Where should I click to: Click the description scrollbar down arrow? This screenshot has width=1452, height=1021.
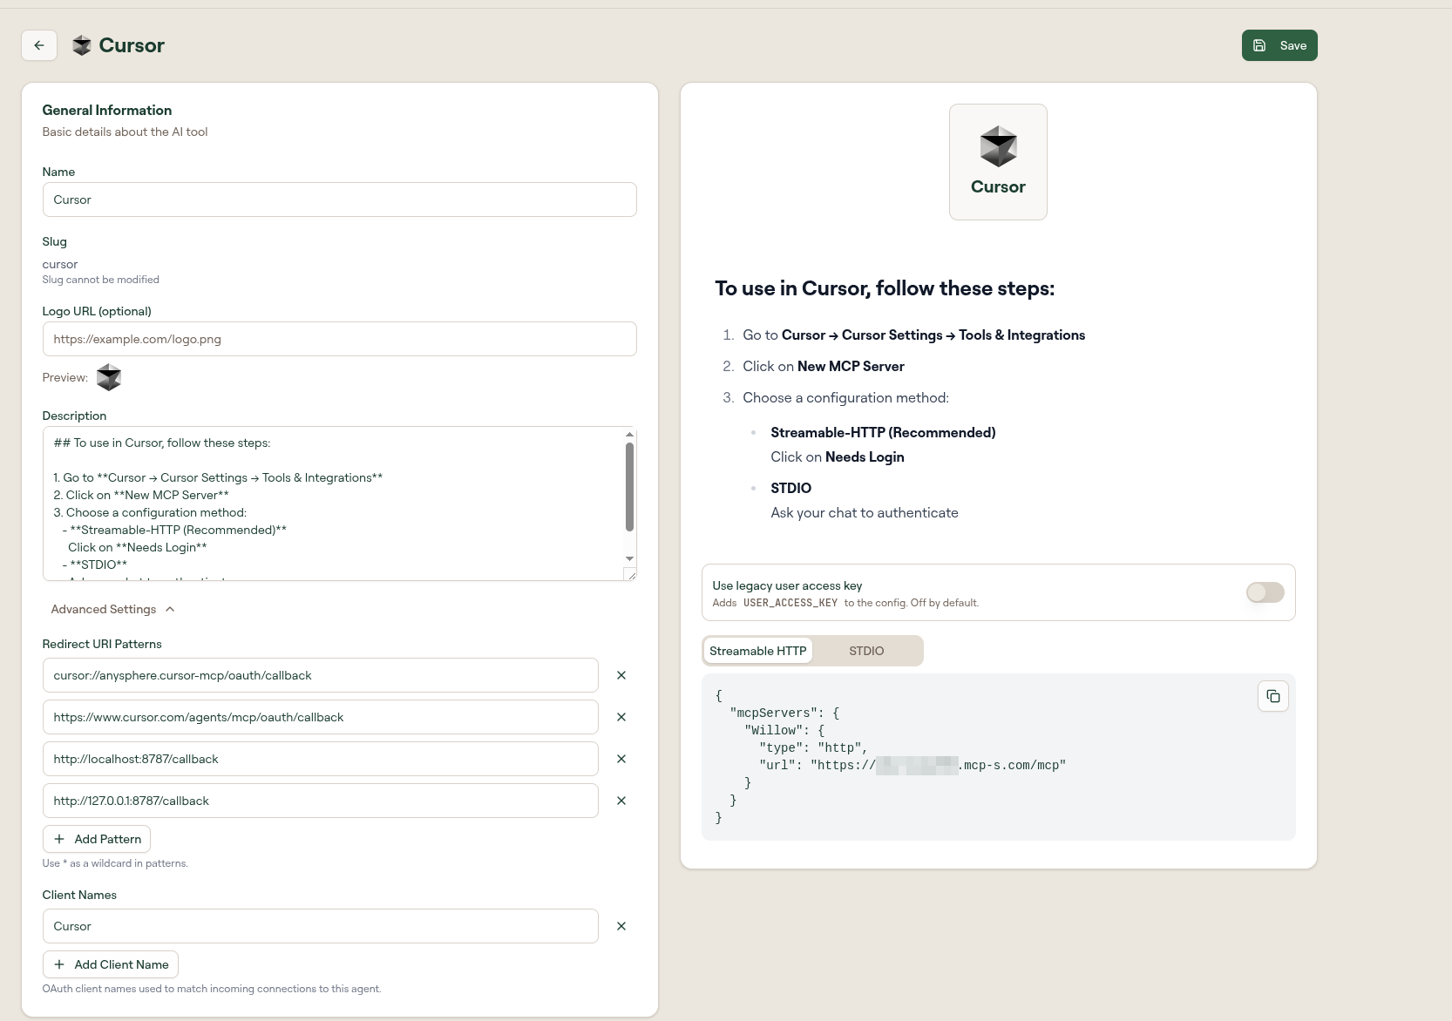[x=629, y=558]
